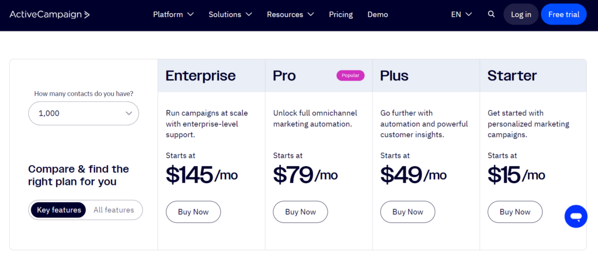
Task: Open the blue chat widget bubble
Action: pyautogui.click(x=575, y=216)
